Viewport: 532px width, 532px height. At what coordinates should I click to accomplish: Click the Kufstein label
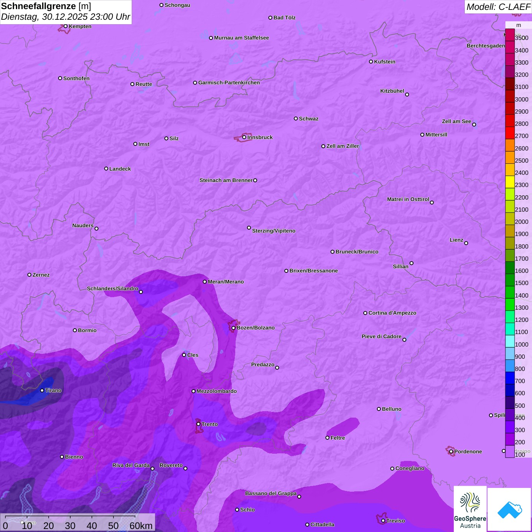385,62
